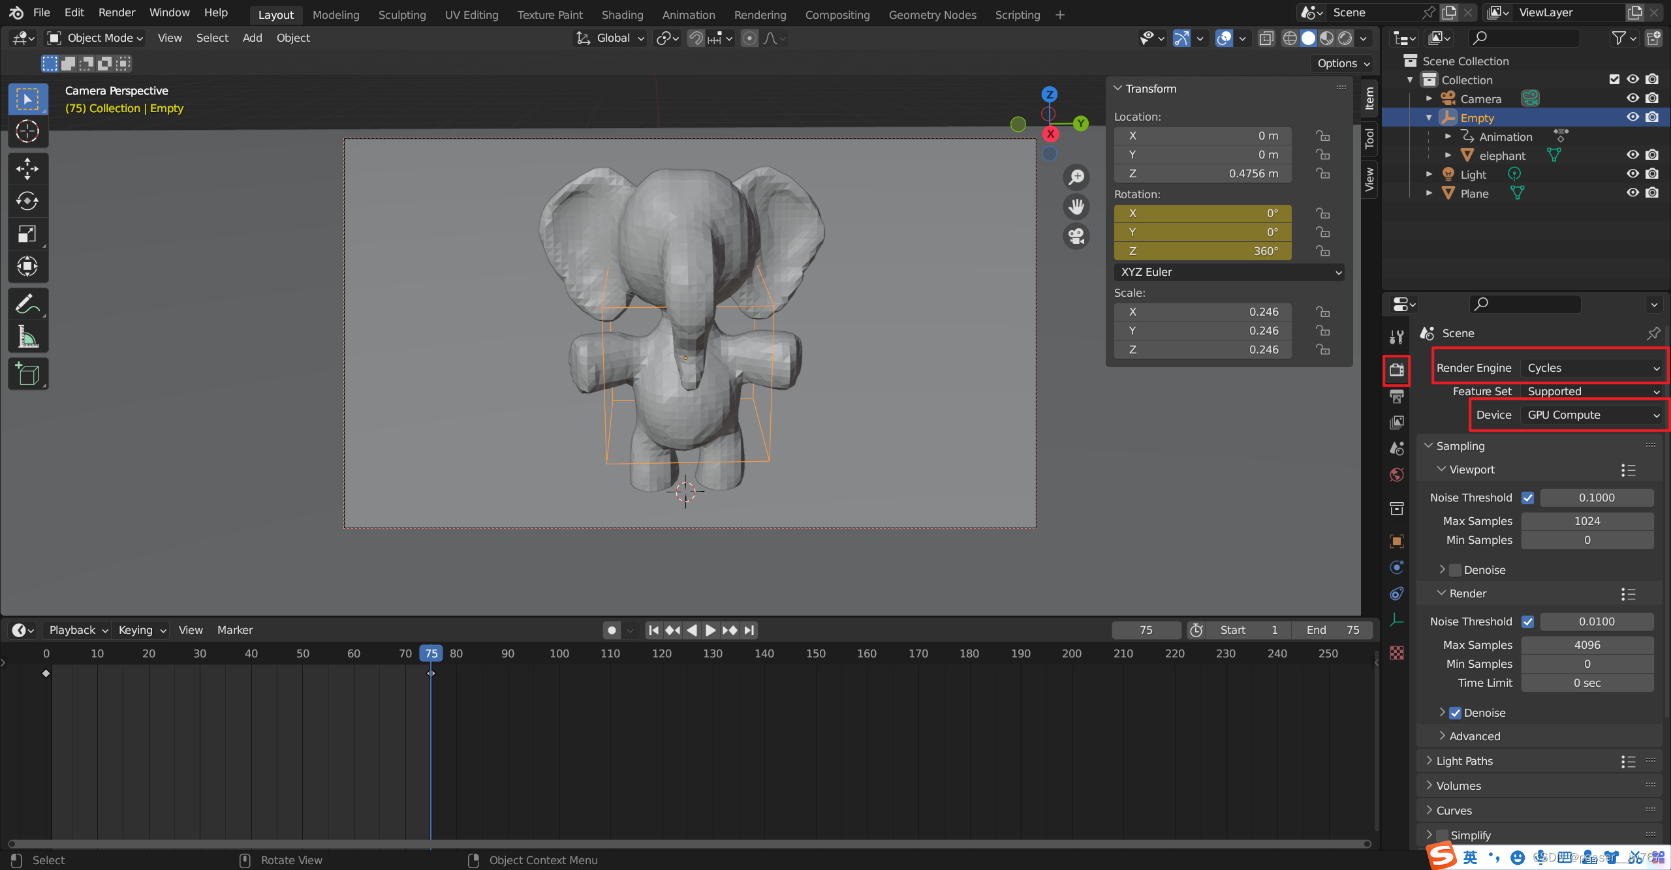The image size is (1671, 870).
Task: Open Output properties tab icon
Action: click(x=1397, y=397)
